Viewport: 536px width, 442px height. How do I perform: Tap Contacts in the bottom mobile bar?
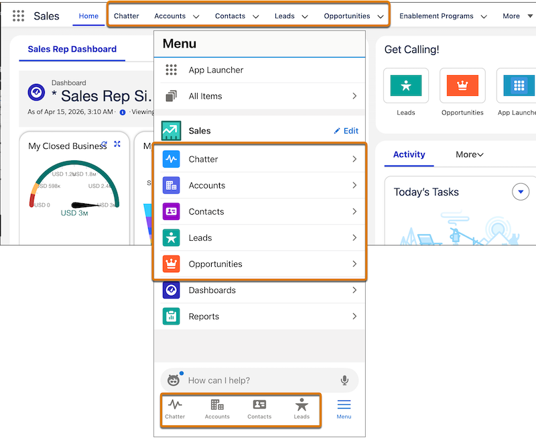pyautogui.click(x=259, y=409)
